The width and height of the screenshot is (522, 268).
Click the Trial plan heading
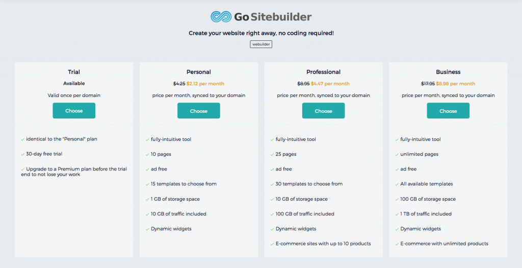(74, 72)
